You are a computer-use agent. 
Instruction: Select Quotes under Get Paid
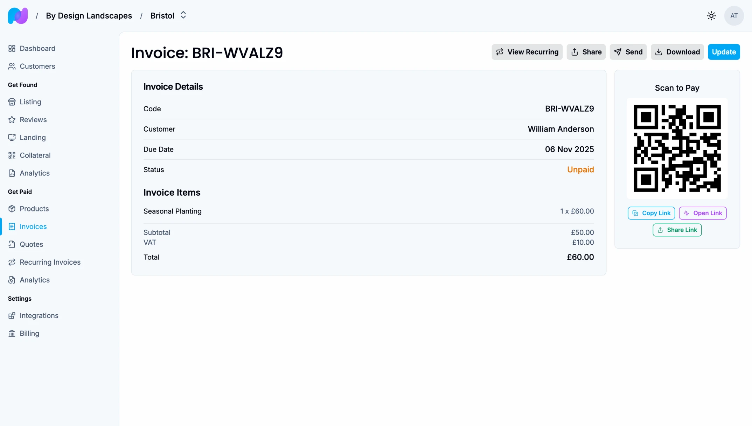click(x=31, y=244)
